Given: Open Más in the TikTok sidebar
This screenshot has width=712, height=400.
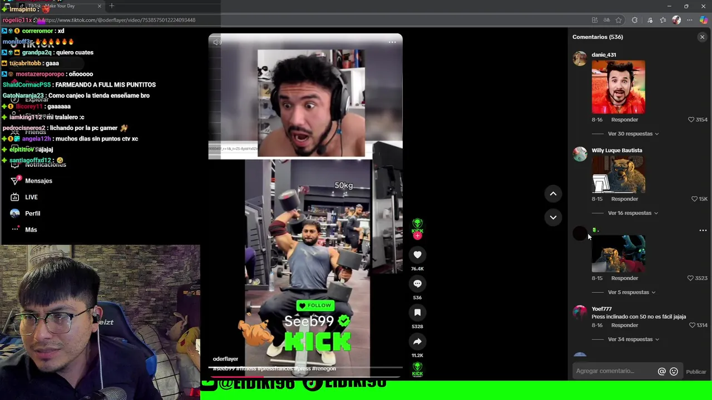Looking at the screenshot, I should 31,229.
